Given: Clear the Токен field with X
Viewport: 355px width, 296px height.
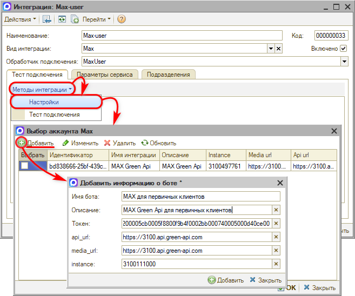Looking at the screenshot, I should click(276, 224).
